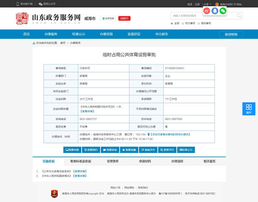Select the 权力事项 radio option

tap(183, 23)
